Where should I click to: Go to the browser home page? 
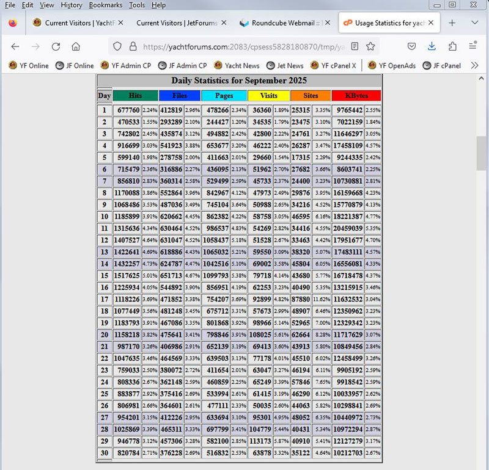pyautogui.click(x=76, y=46)
